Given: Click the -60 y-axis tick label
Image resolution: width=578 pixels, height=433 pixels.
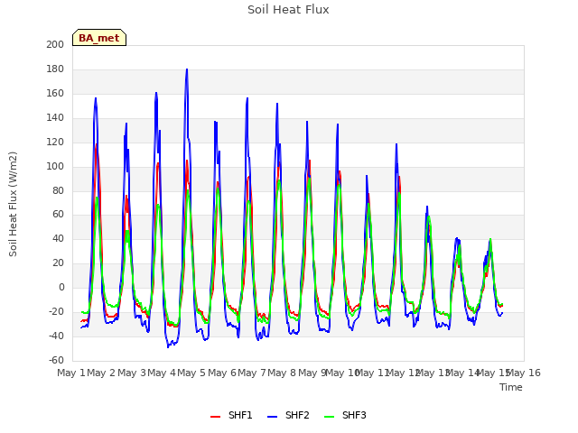Looking at the screenshot, I should (x=56, y=360).
